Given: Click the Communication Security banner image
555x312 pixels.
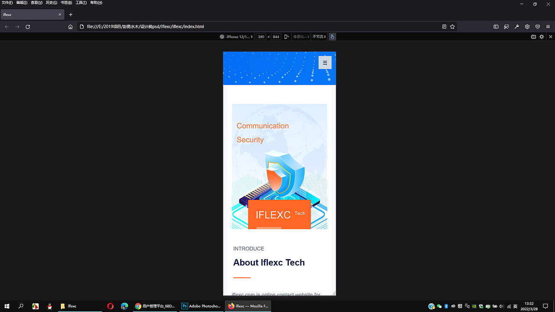Looking at the screenshot, I should tap(279, 166).
